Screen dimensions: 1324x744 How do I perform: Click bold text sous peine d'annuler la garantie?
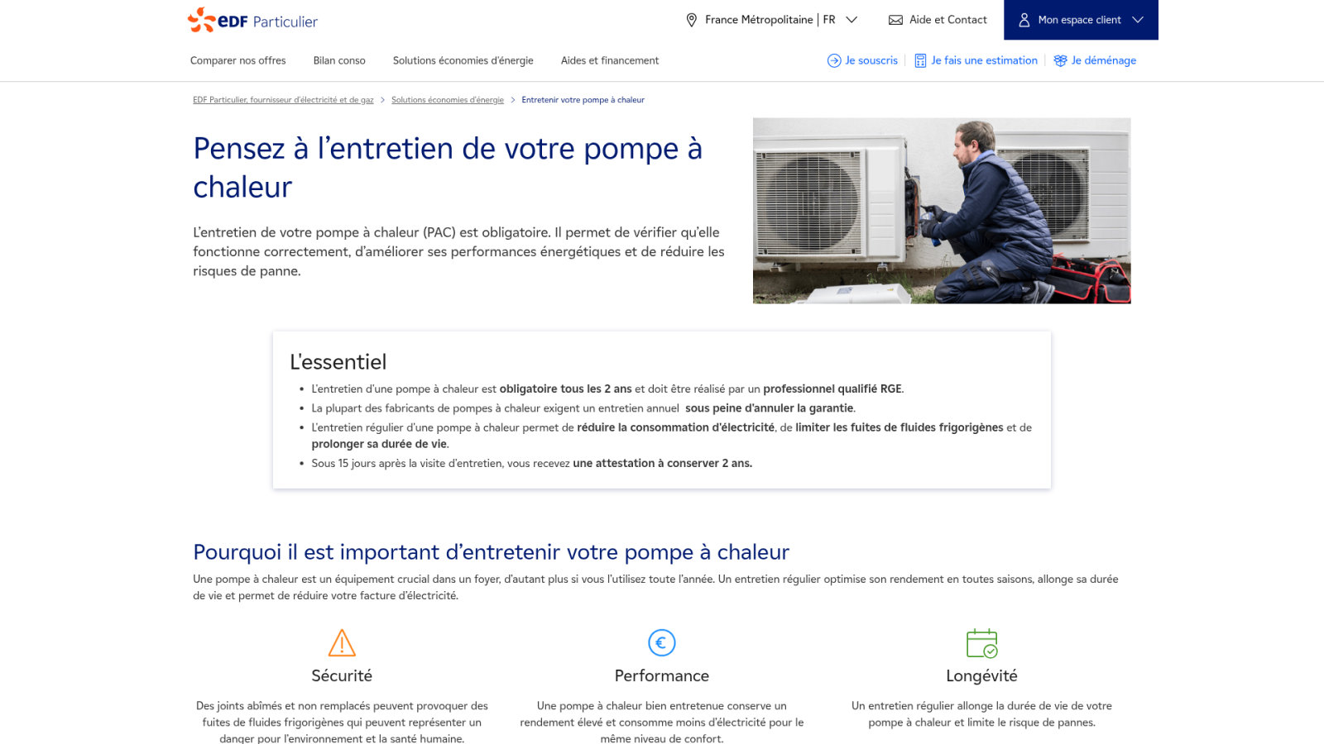pyautogui.click(x=770, y=408)
